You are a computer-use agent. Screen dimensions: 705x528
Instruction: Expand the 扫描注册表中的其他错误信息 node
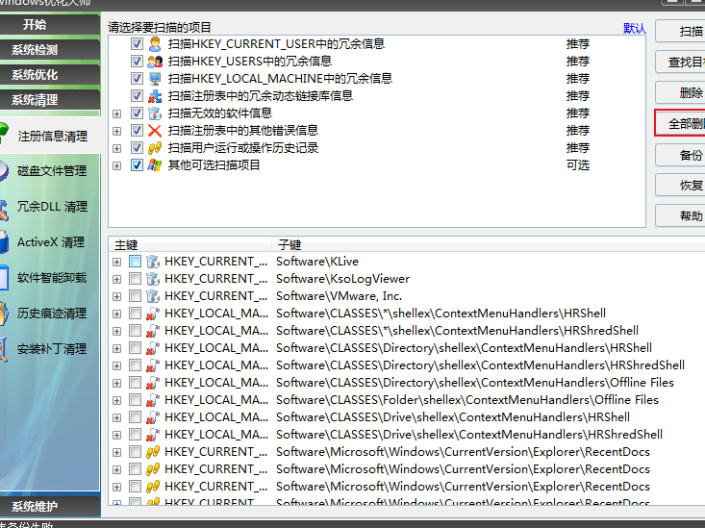(117, 131)
